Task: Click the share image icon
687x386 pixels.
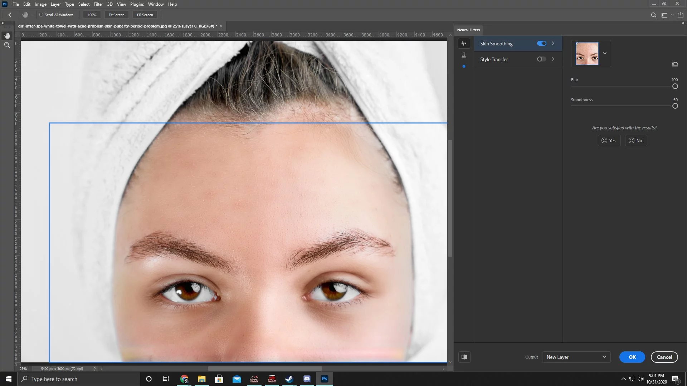Action: pyautogui.click(x=681, y=15)
